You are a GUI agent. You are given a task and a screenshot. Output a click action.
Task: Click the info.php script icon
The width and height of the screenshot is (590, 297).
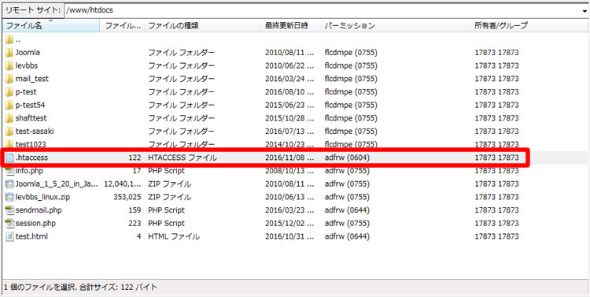point(9,171)
